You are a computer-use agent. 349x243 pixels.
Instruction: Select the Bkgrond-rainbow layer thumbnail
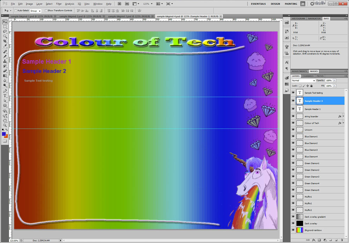299,230
